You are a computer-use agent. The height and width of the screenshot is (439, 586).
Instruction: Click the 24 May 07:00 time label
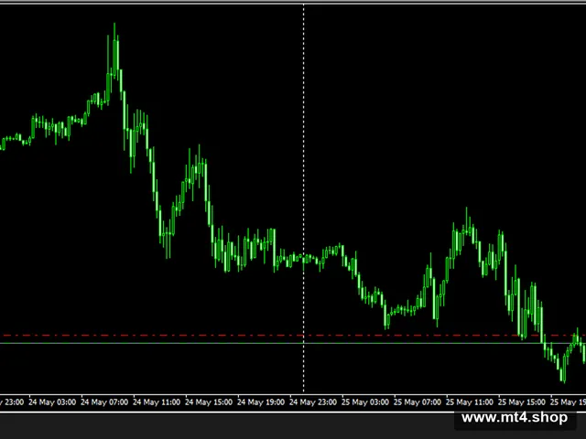[104, 402]
